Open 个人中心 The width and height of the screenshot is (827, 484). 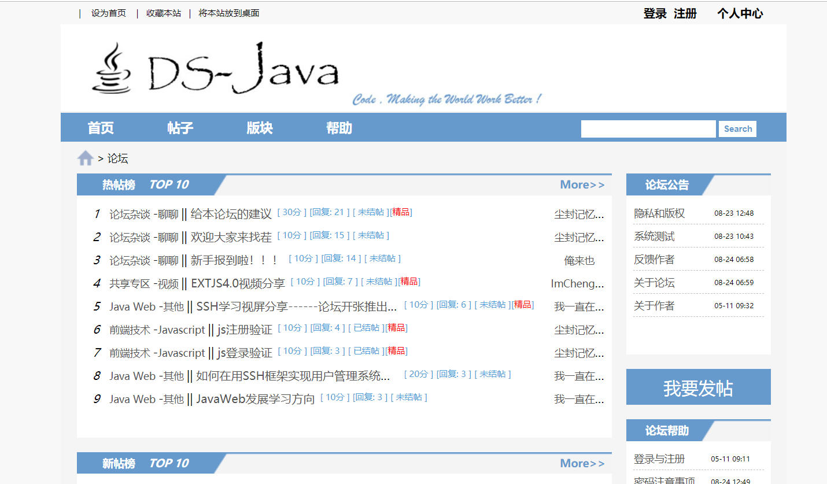point(740,13)
